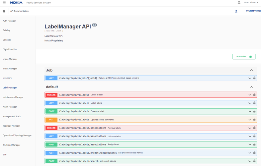
Task: Expand the List search objects chevron
Action: coord(250,161)
